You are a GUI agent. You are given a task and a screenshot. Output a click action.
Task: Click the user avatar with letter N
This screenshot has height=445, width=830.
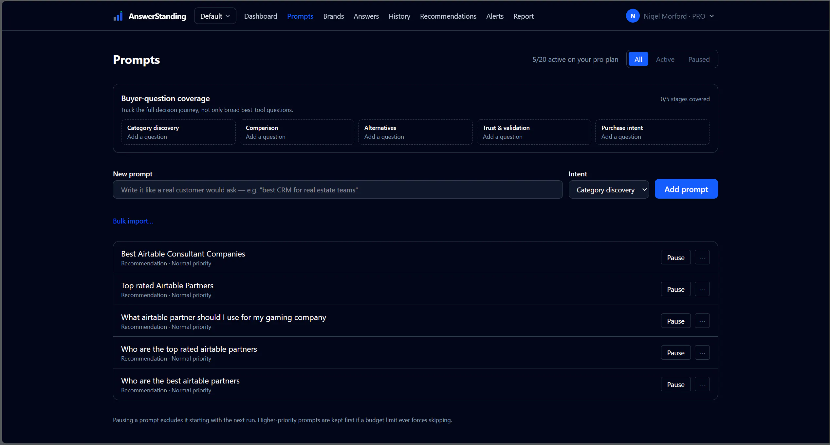[x=633, y=16]
